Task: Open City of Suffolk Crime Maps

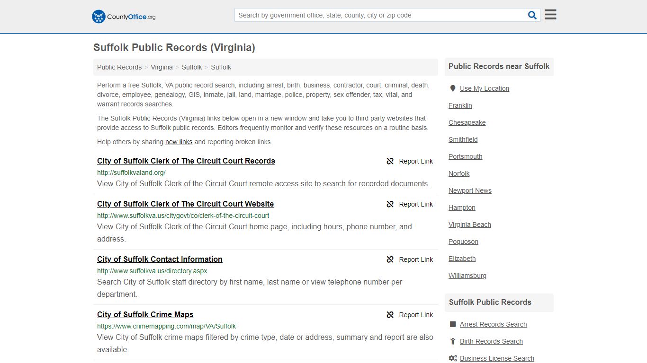Action: pos(145,314)
